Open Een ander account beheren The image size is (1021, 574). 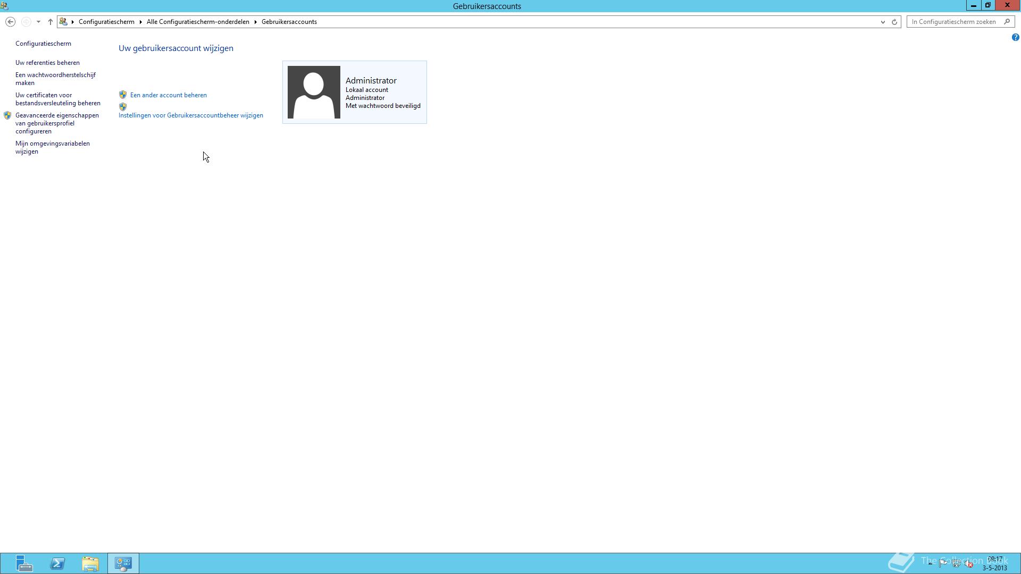pos(169,95)
